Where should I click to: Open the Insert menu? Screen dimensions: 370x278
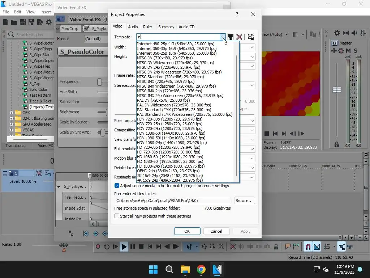(46, 12)
